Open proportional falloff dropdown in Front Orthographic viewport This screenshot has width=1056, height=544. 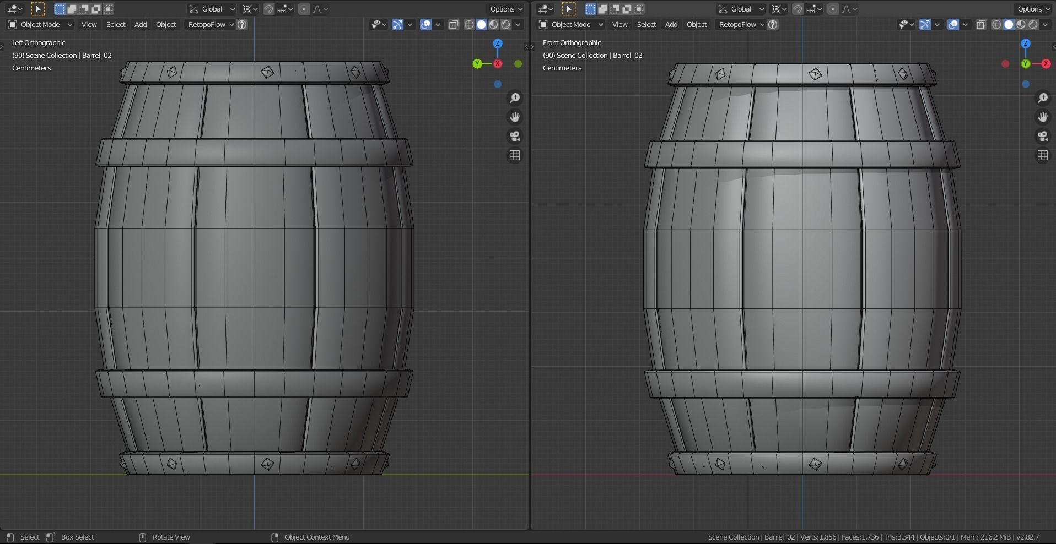point(849,9)
